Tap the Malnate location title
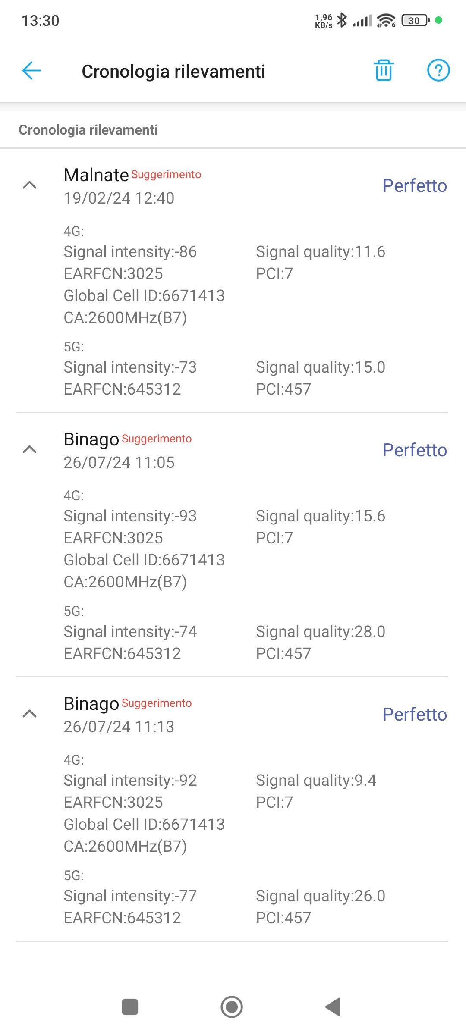466x1035 pixels. (96, 175)
